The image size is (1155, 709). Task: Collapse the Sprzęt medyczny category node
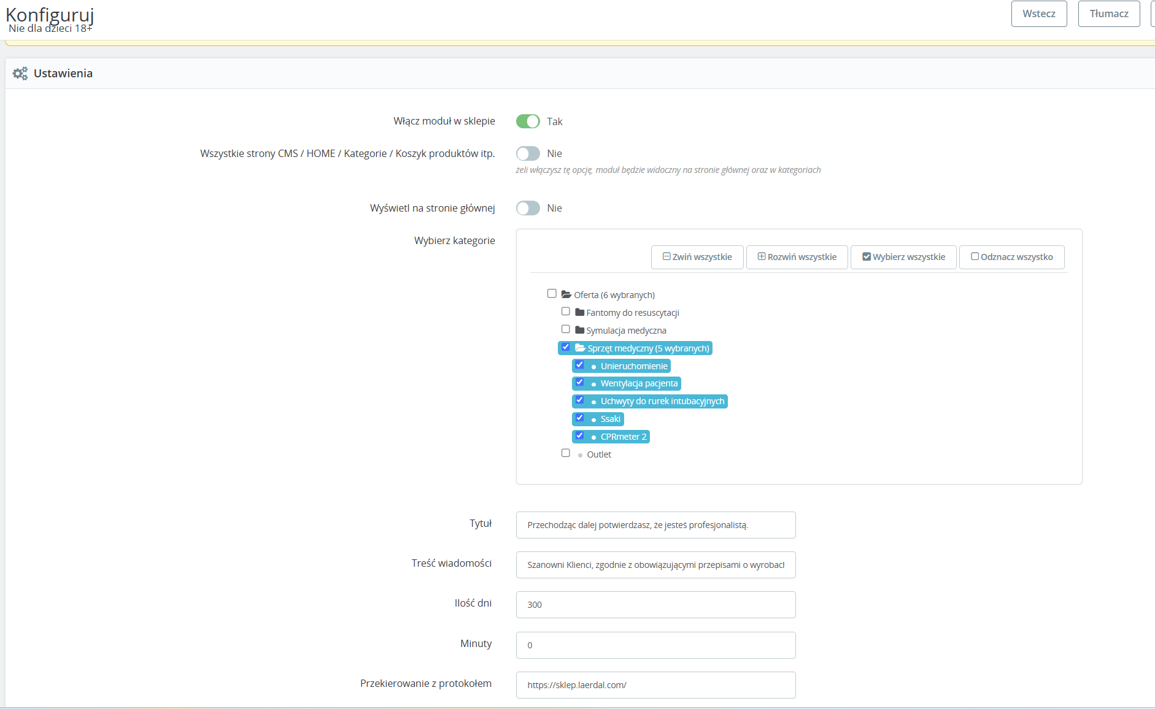click(648, 348)
